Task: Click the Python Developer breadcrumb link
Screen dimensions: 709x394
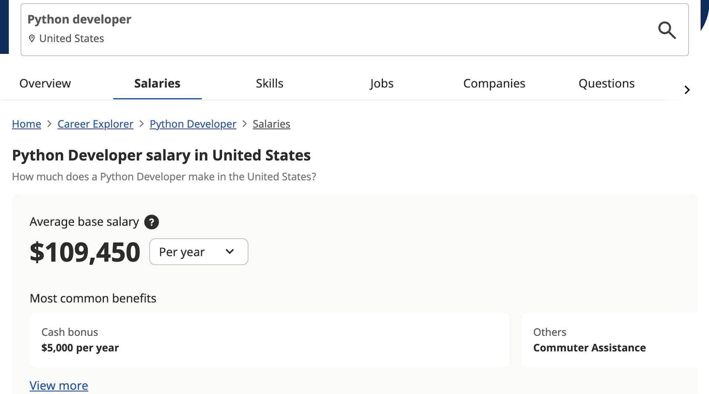Action: 193,124
